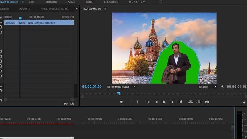Export frame with the camera icon
Image resolution: width=247 pixels, height=139 pixels.
(x=207, y=102)
